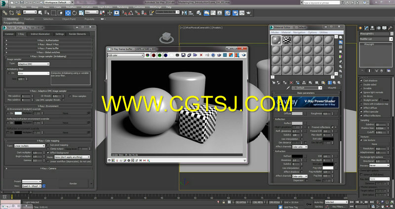Switch to Indirect illumination tab
Screen dimensions: 395x209
click(40, 34)
